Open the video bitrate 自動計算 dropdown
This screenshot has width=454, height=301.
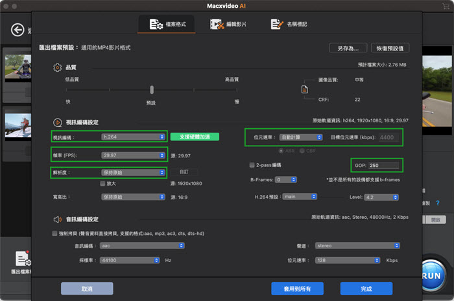[301, 137]
